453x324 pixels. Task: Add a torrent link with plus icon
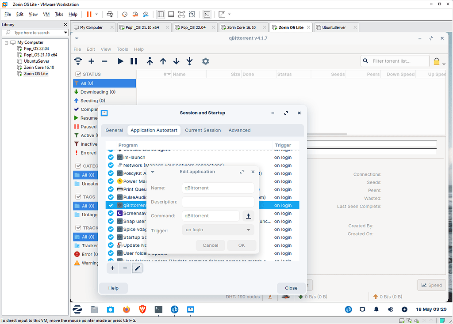[91, 61]
